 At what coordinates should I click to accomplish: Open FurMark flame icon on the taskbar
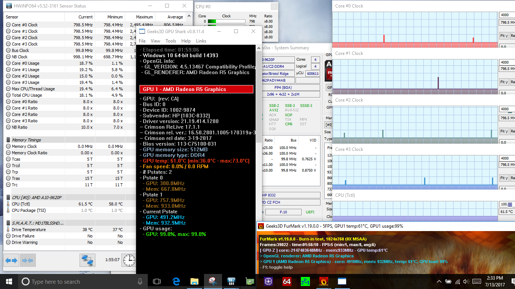323,281
